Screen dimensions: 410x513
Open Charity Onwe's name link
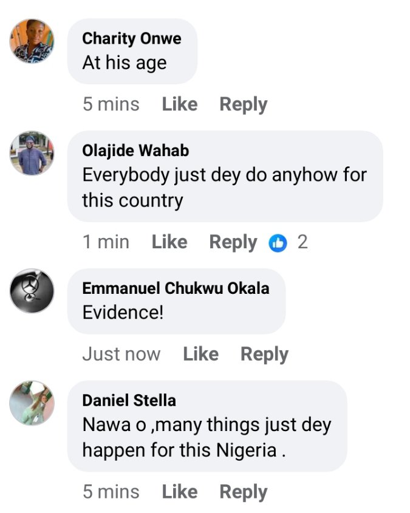click(131, 39)
